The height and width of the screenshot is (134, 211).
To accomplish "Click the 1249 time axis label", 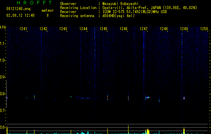I will [x=184, y=29].
